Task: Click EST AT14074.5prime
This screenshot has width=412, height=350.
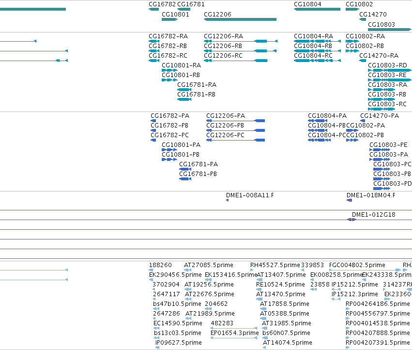Action: point(288,343)
